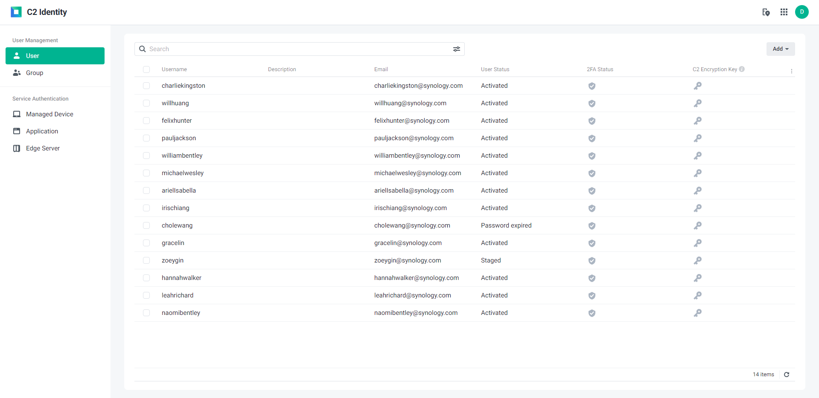Focus the Search input field
This screenshot has height=398, width=819.
tap(299, 49)
